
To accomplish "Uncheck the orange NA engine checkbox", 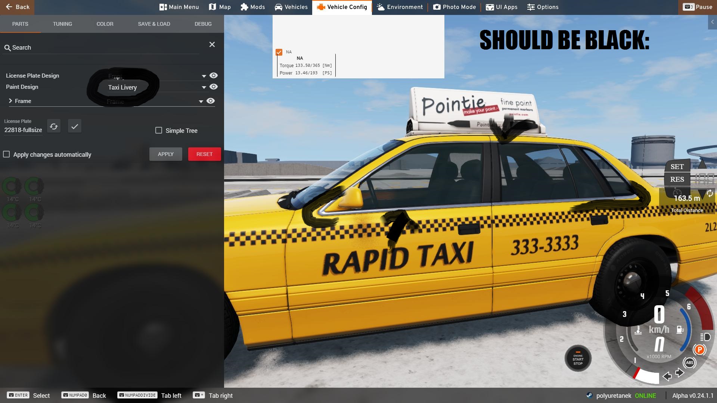I will coord(279,52).
